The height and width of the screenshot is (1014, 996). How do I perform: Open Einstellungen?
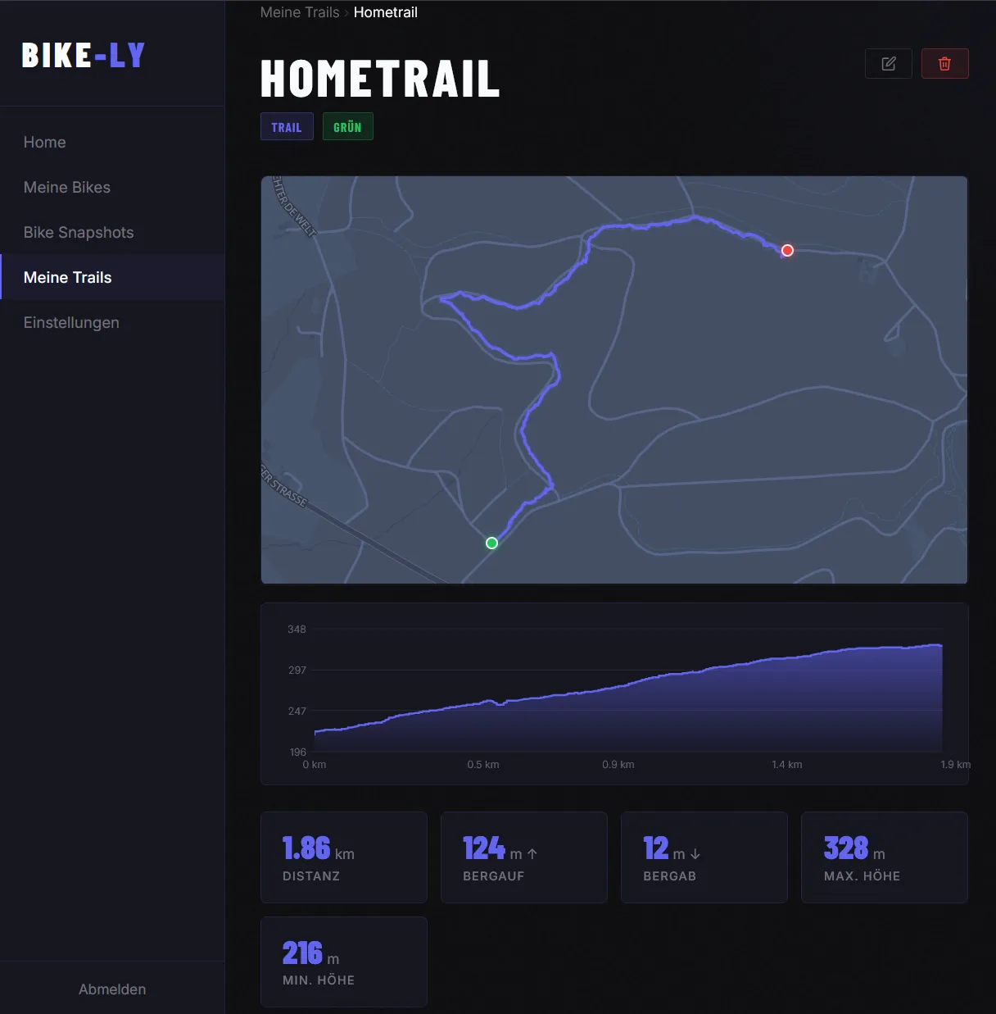click(70, 322)
